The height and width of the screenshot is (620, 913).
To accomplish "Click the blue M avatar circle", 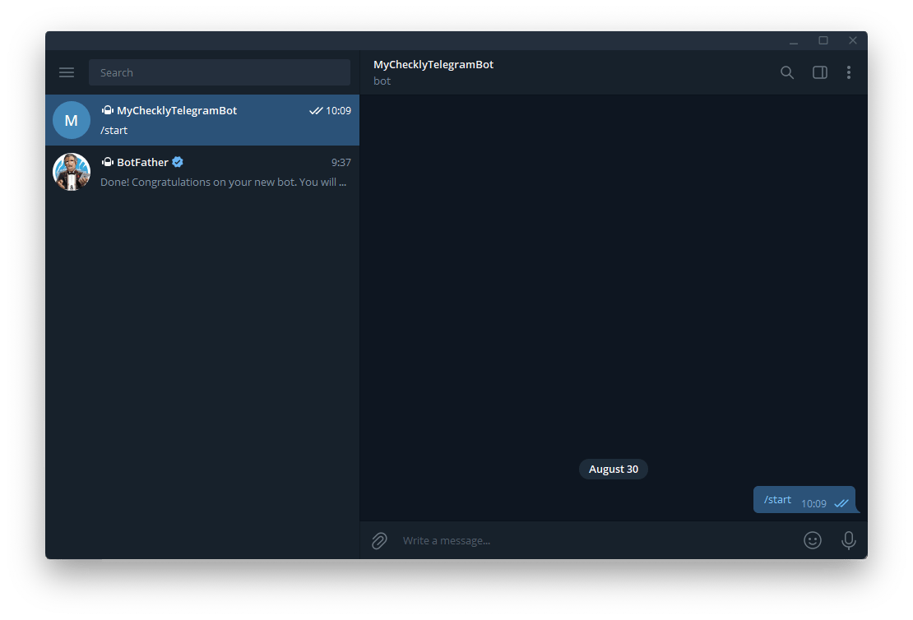I will [x=72, y=120].
